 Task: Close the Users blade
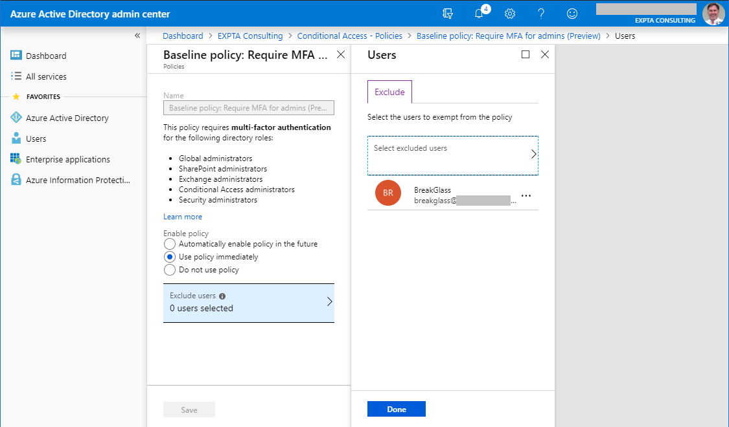[545, 54]
